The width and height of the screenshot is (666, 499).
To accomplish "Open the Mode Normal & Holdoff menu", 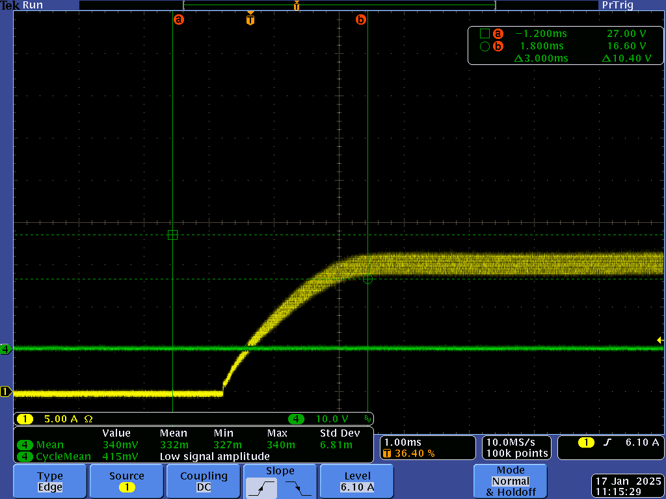I will (510, 481).
